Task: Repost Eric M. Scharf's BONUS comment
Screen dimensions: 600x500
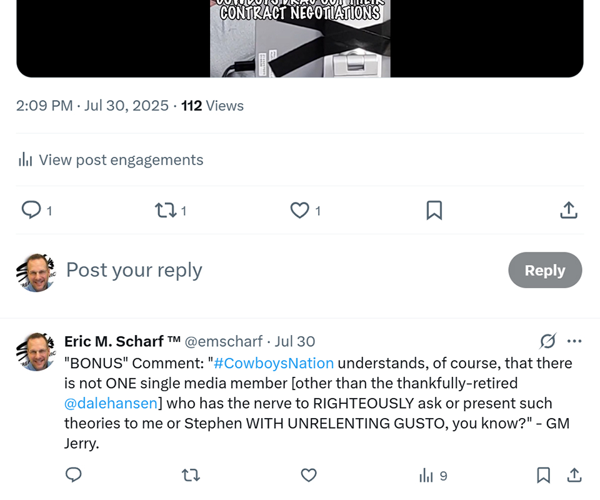Action: coord(191,476)
